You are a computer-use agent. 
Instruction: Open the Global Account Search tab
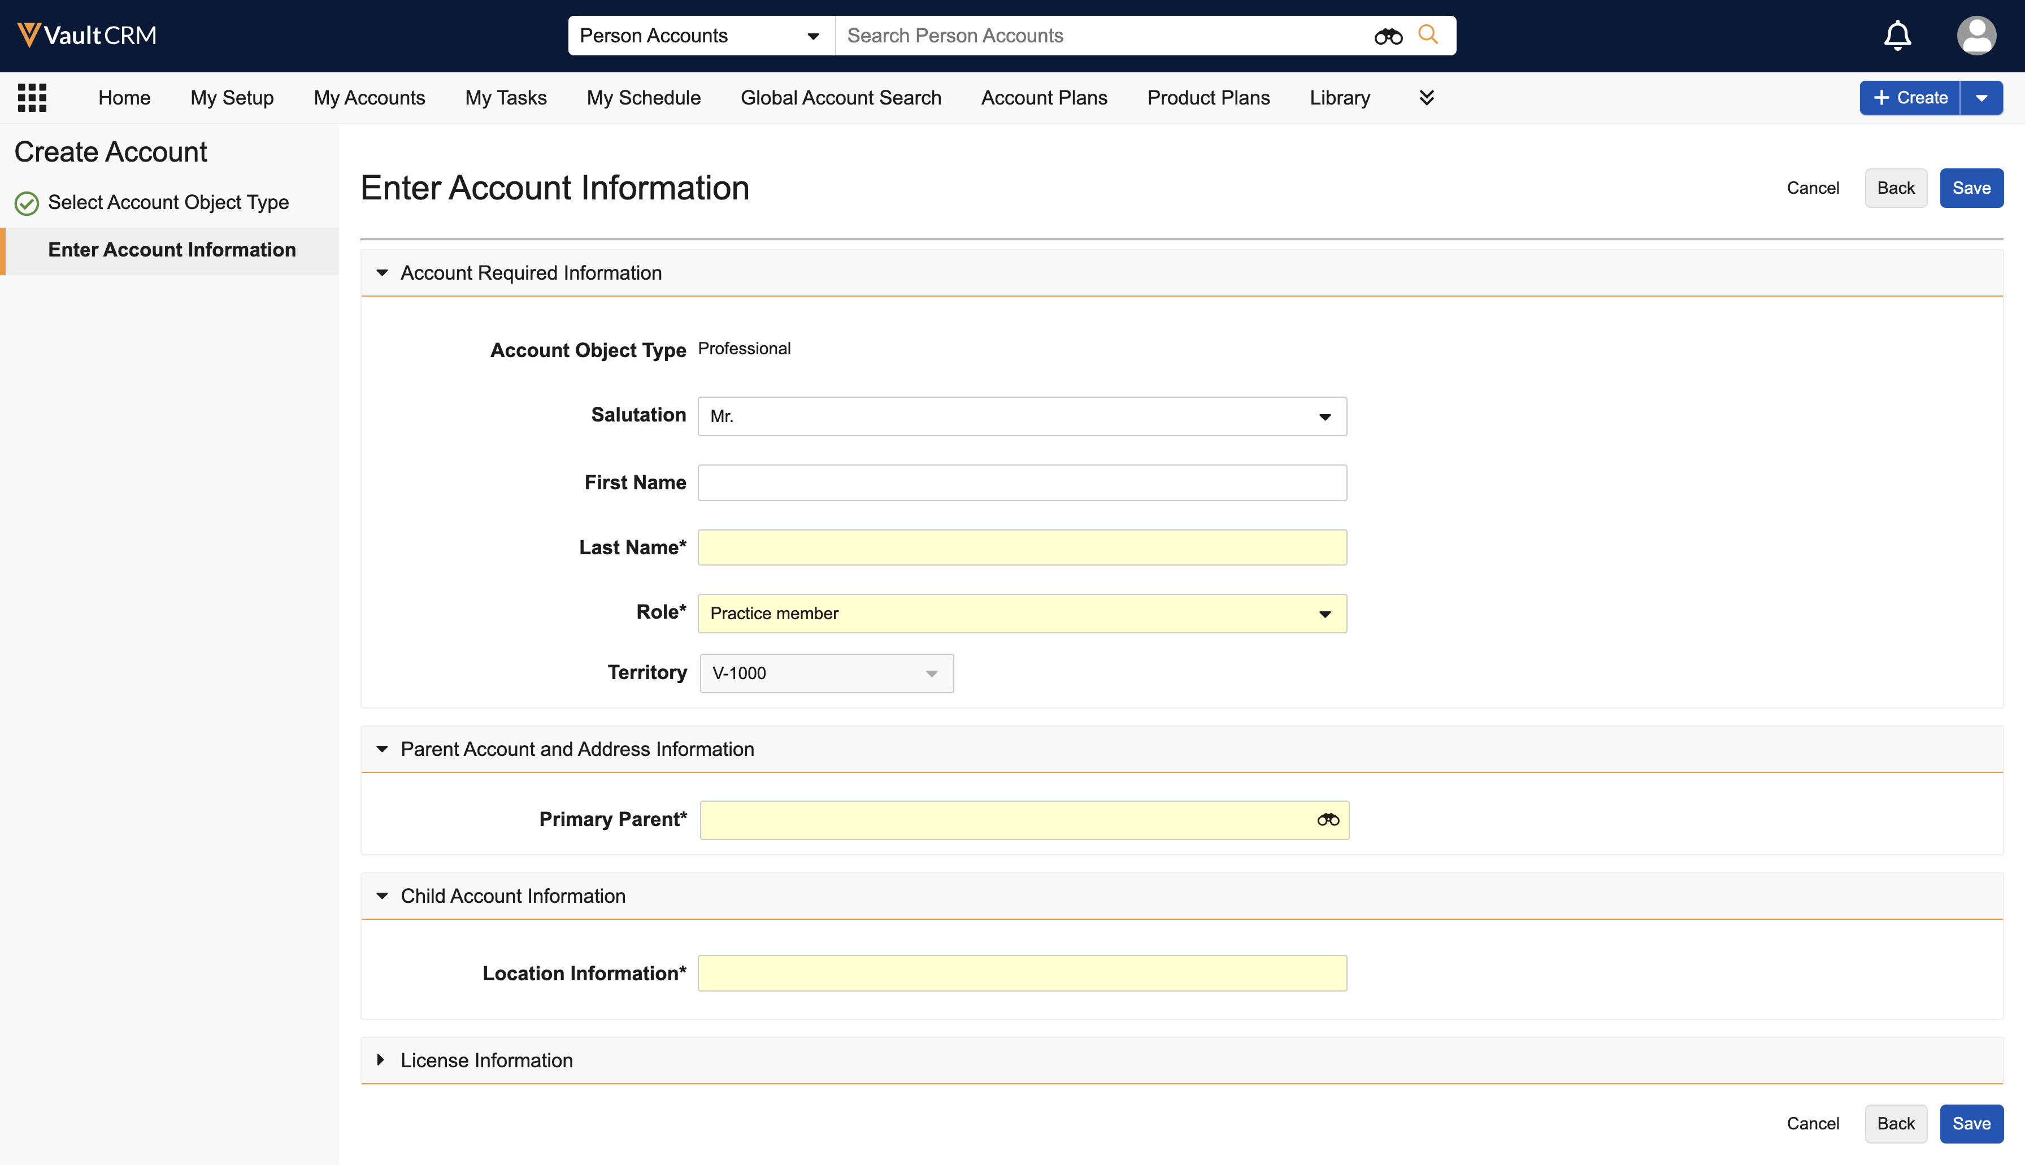[x=840, y=98]
